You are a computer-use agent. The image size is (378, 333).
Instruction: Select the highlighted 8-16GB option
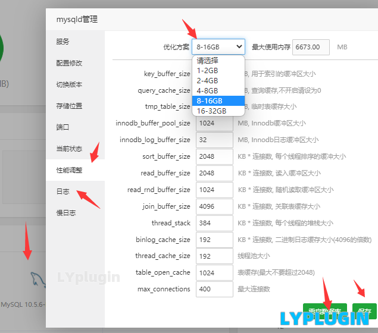[x=218, y=101]
